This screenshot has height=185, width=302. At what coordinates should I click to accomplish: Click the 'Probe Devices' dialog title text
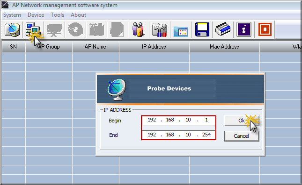[169, 89]
